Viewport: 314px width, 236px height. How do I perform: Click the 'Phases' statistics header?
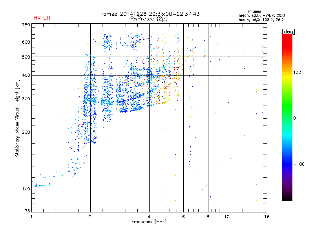[254, 11]
